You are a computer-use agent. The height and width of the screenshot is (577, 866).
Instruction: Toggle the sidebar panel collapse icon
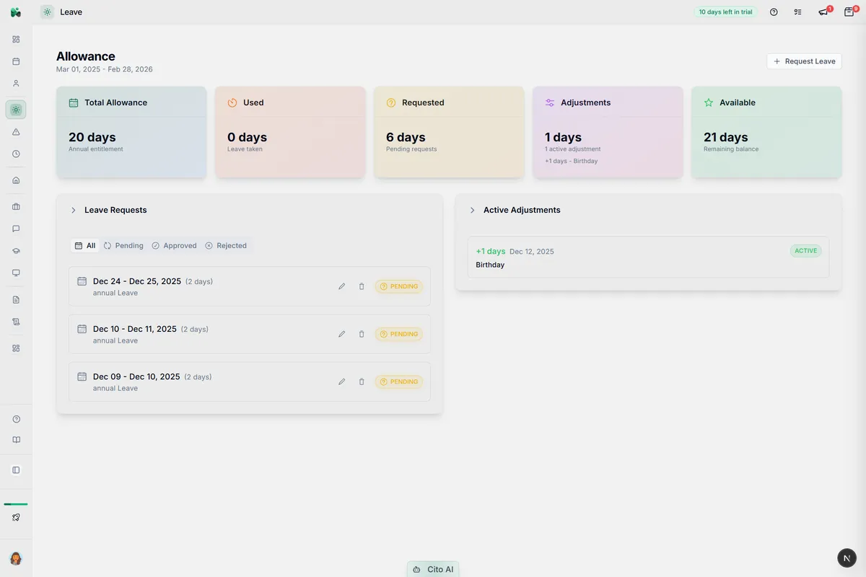coord(16,470)
